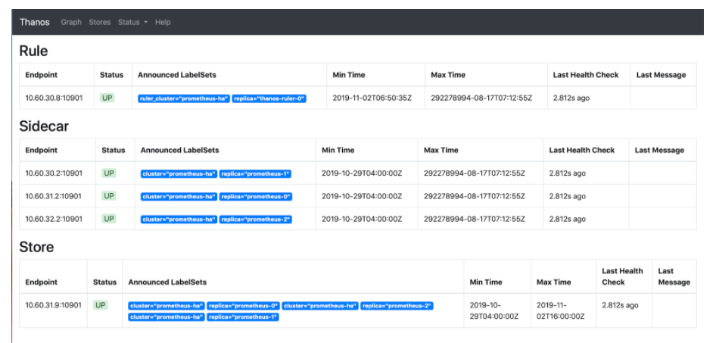Image resolution: width=716 pixels, height=343 pixels.
Task: Go to the Stores navbar item
Action: 100,22
